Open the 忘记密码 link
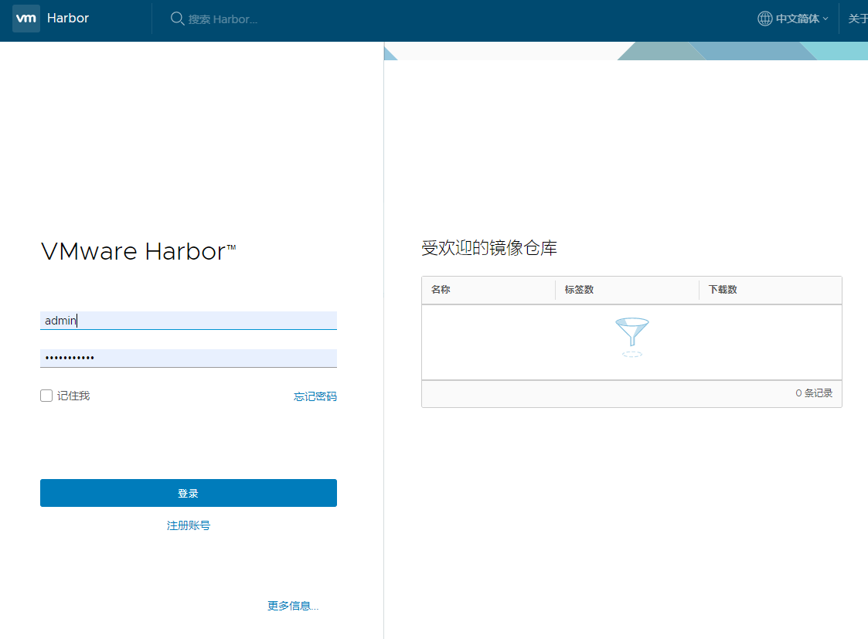The width and height of the screenshot is (868, 639). coord(315,396)
